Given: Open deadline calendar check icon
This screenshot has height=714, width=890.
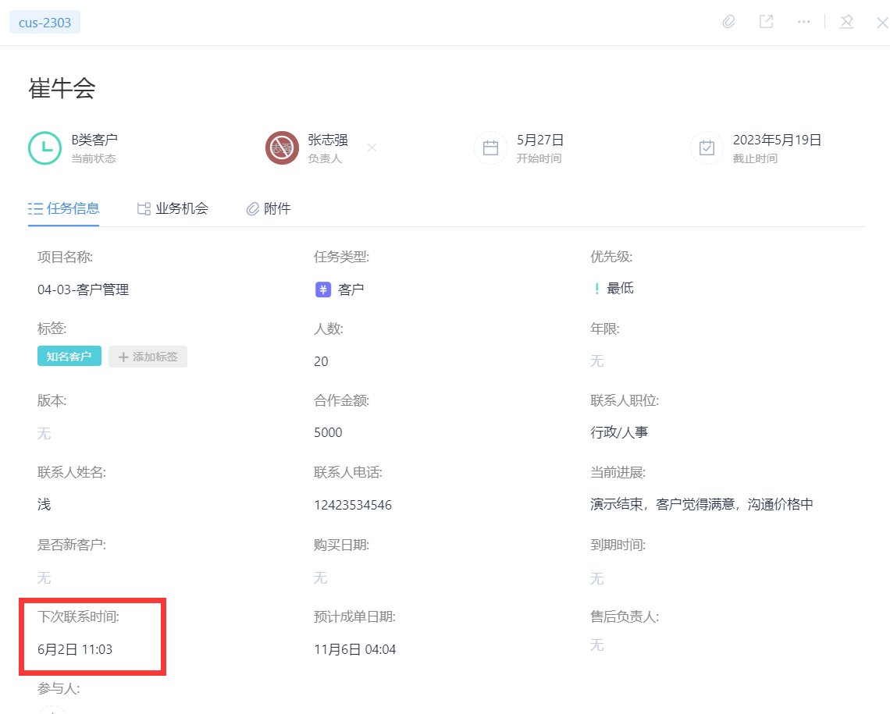Looking at the screenshot, I should click(707, 148).
